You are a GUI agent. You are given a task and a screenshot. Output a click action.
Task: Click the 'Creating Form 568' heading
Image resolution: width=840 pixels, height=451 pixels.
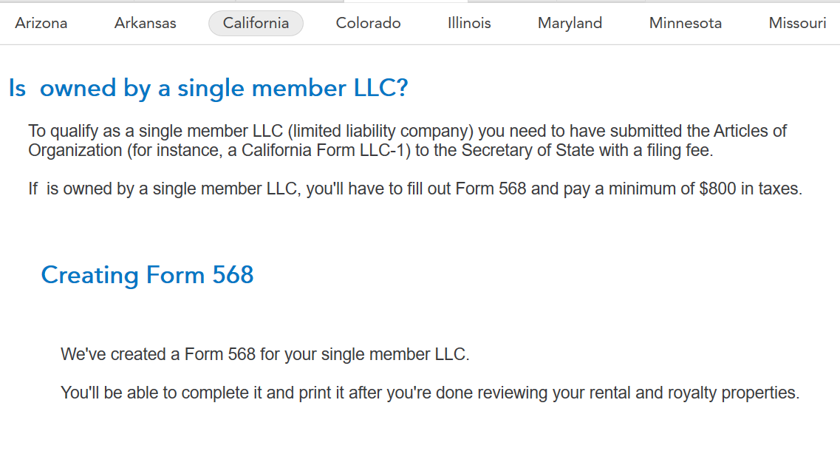click(147, 275)
